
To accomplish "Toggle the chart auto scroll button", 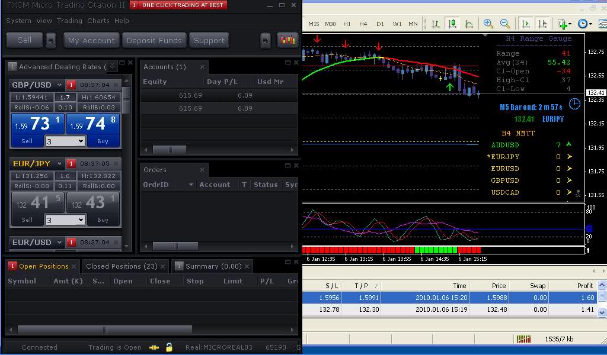I will click(x=525, y=24).
